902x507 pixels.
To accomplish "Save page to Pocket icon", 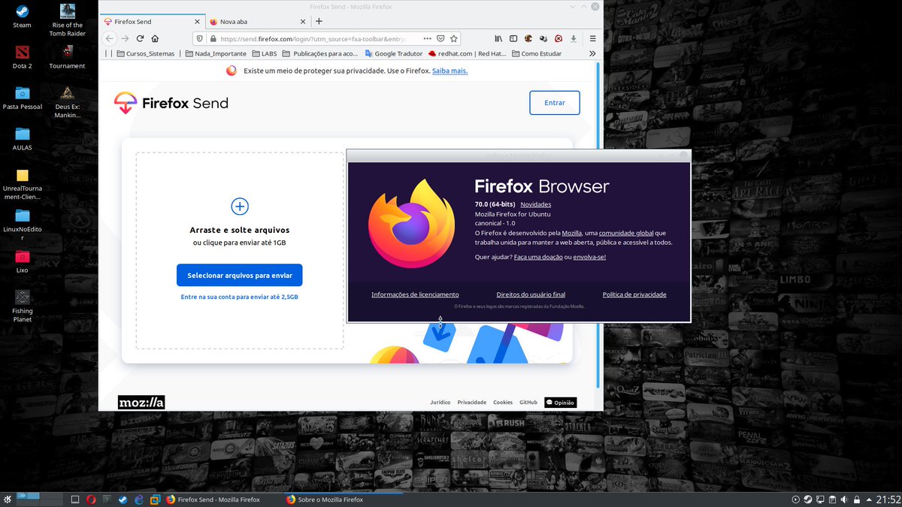I will 440,38.
